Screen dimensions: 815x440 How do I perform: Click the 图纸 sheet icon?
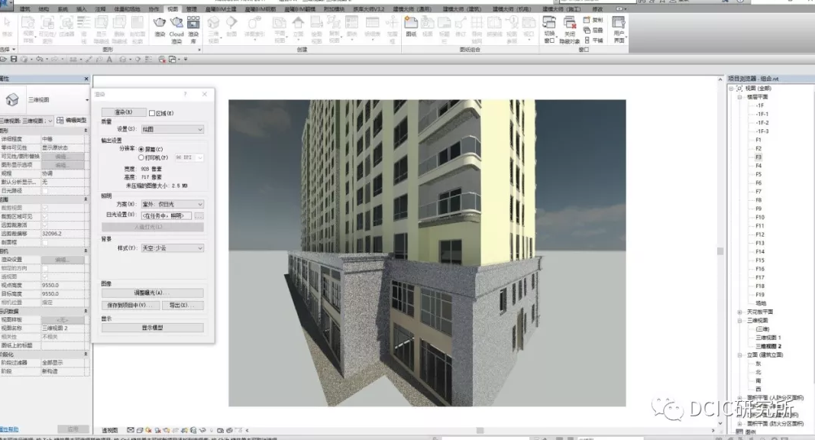pos(411,27)
